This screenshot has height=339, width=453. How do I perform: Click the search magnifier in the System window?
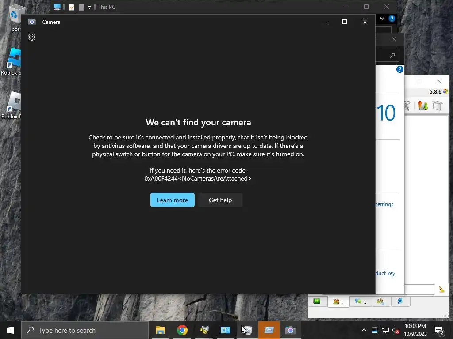pyautogui.click(x=392, y=55)
